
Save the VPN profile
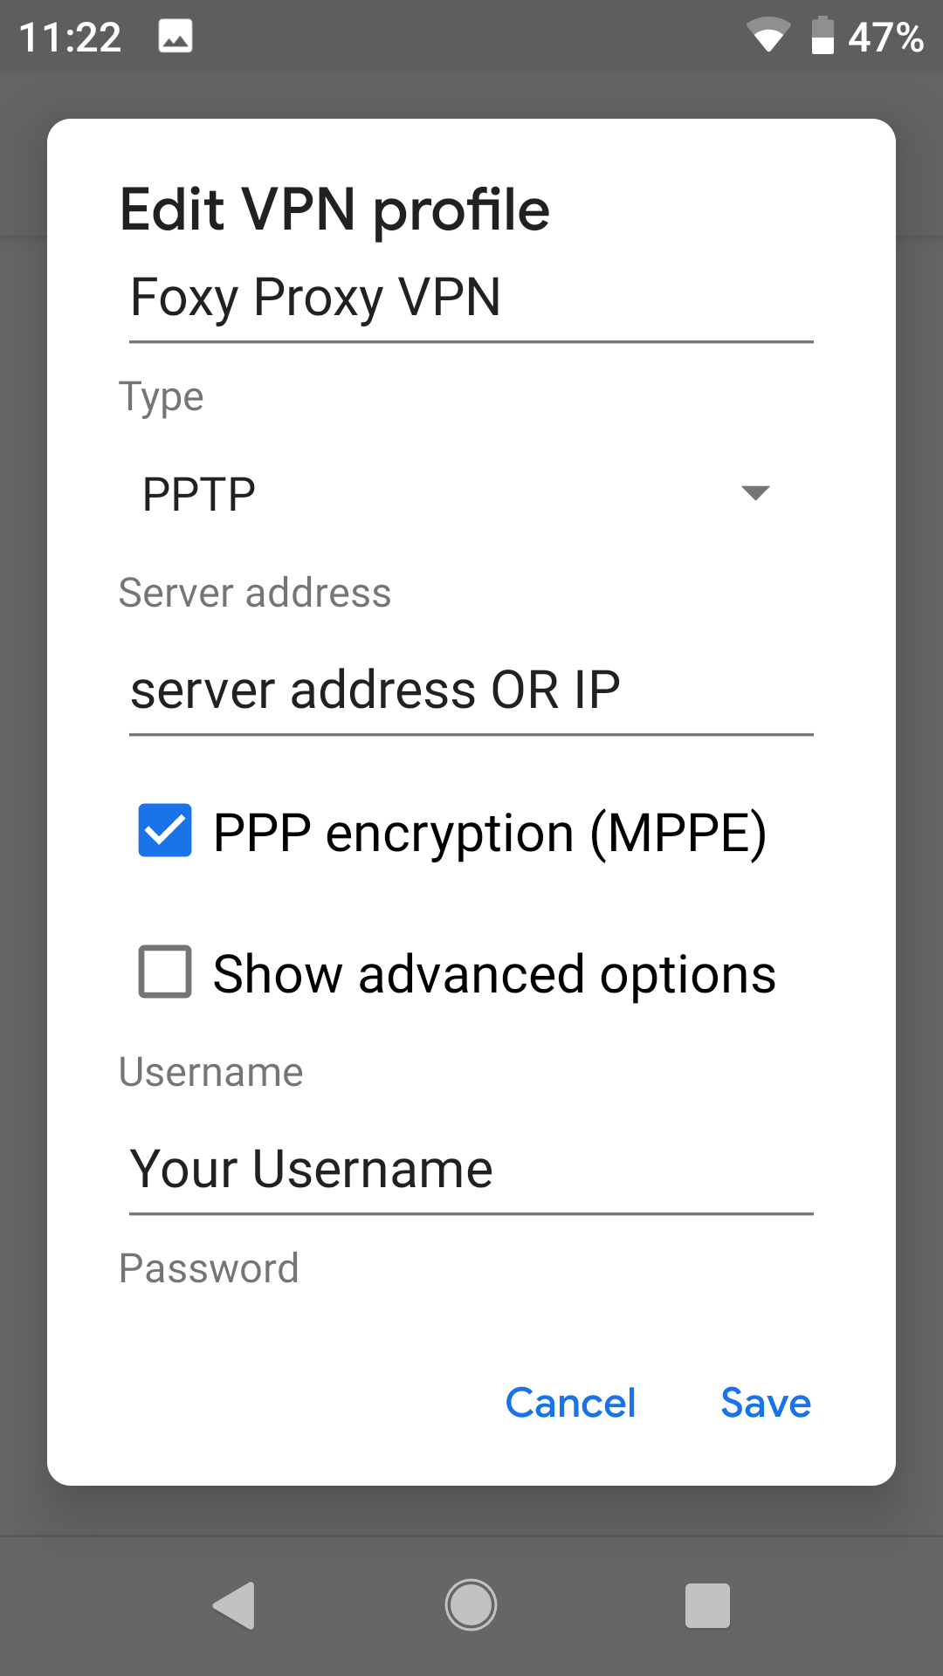pyautogui.click(x=766, y=1403)
